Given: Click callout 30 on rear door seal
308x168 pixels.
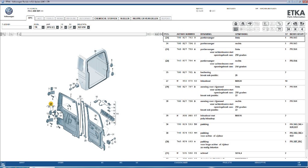Looking at the screenshot, I should (95, 51).
